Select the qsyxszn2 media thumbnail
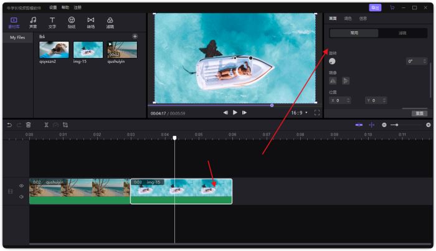This screenshot has width=436, height=251. (x=54, y=50)
